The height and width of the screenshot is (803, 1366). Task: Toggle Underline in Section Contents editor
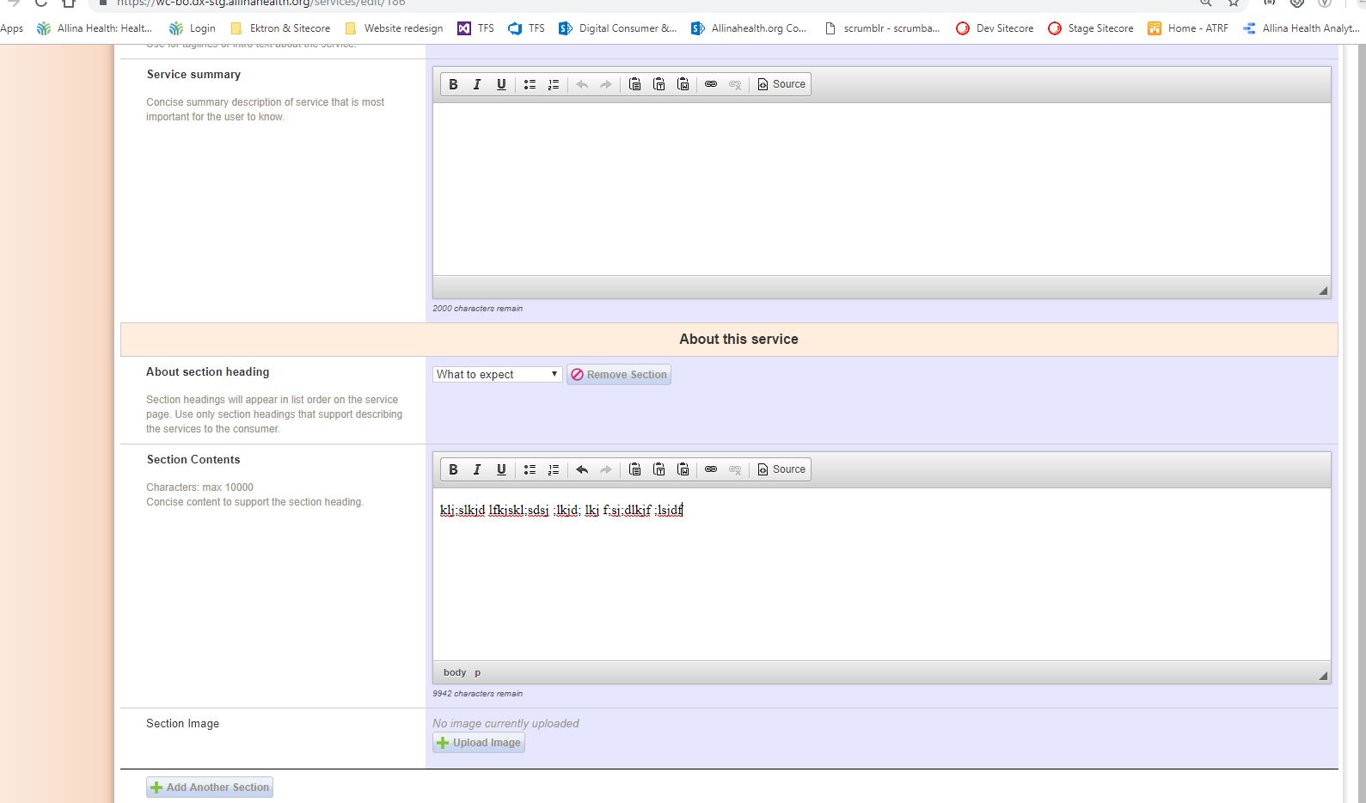[x=501, y=469]
